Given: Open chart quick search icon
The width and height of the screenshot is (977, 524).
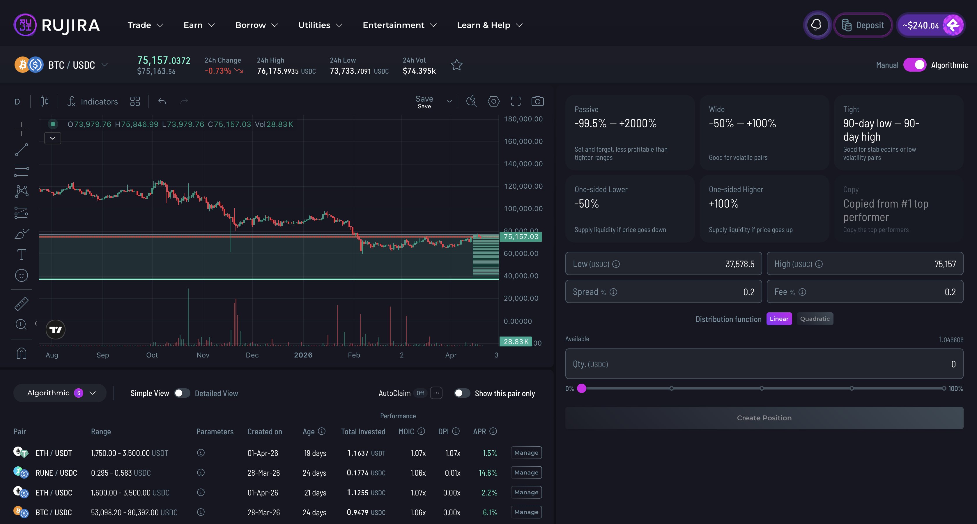Looking at the screenshot, I should [471, 101].
